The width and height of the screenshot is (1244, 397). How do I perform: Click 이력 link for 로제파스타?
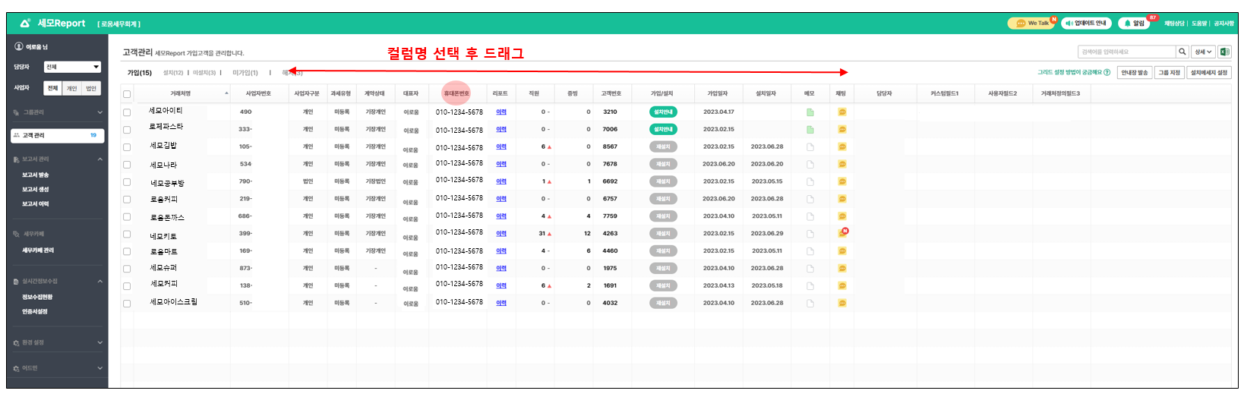click(501, 130)
